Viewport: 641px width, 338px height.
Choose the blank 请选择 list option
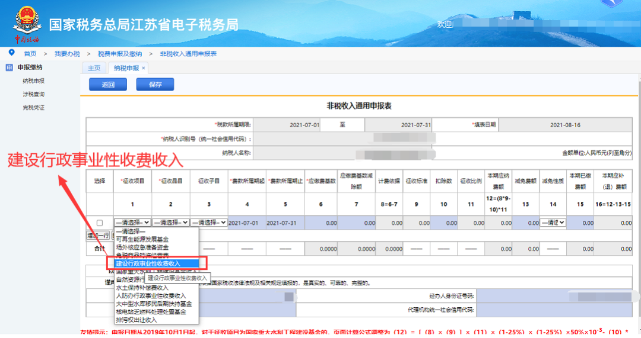click(x=157, y=231)
